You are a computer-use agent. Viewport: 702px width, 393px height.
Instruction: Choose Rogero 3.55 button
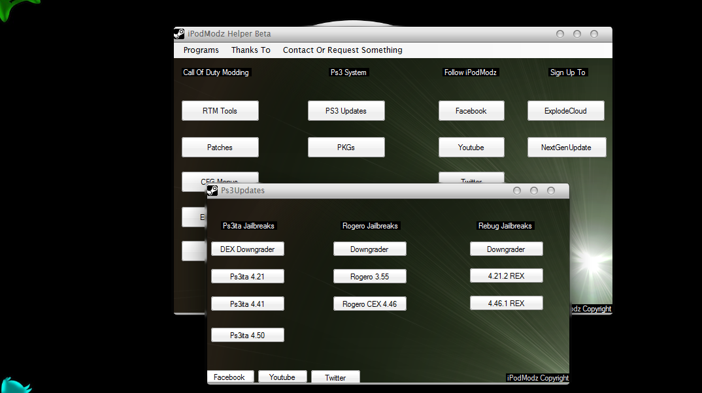point(370,276)
